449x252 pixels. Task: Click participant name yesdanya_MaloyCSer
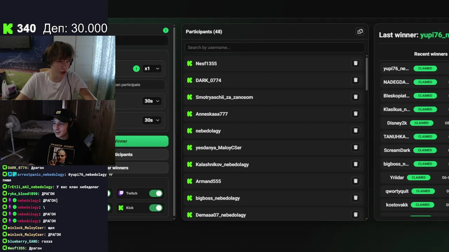click(x=219, y=147)
